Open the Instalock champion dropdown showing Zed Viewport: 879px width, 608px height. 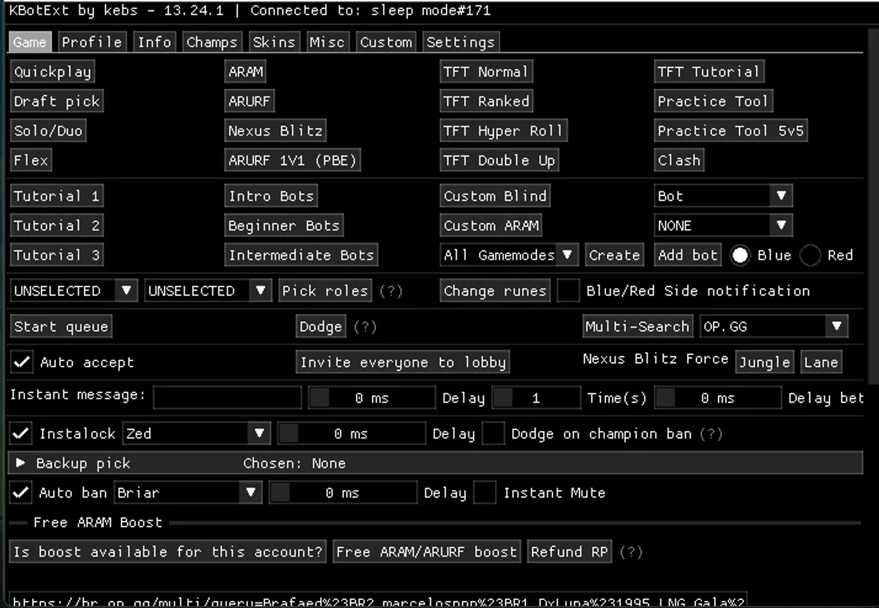(x=196, y=433)
